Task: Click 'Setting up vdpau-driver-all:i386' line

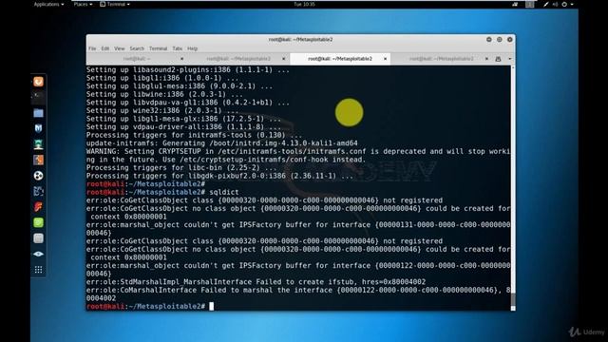Action: click(x=183, y=127)
